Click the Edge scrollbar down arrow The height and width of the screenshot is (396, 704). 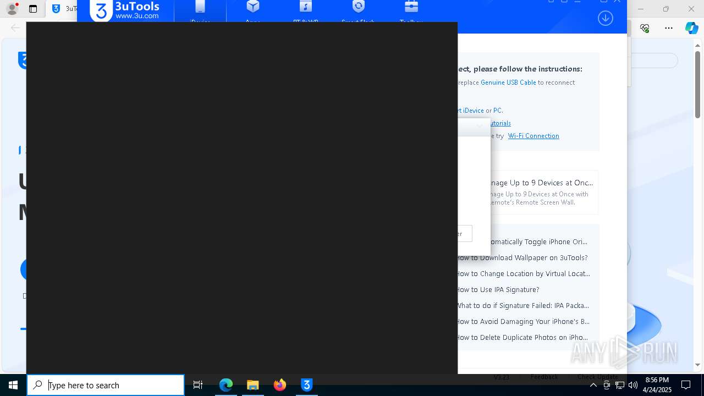tap(697, 365)
